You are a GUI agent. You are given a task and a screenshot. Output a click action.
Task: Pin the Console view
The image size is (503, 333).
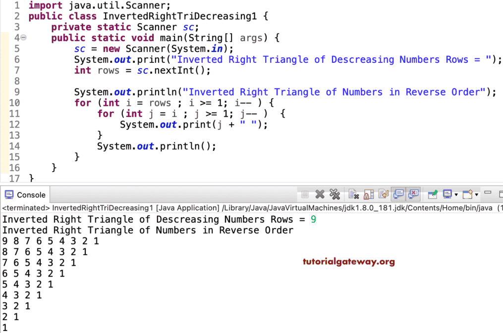[x=432, y=194]
